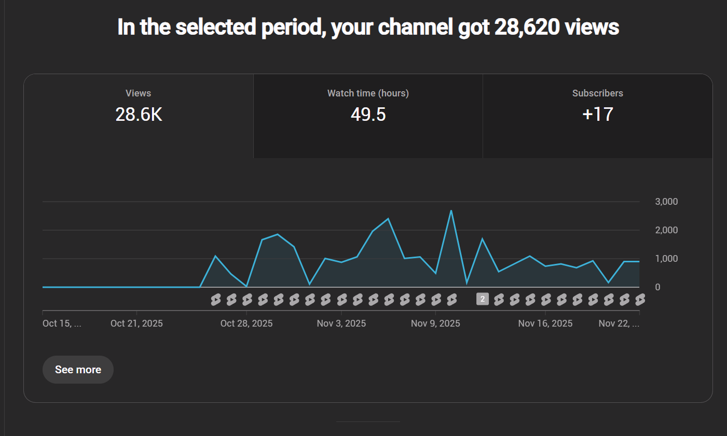Click the first views spike after Oct 21
The height and width of the screenshot is (436, 727).
[x=215, y=256]
